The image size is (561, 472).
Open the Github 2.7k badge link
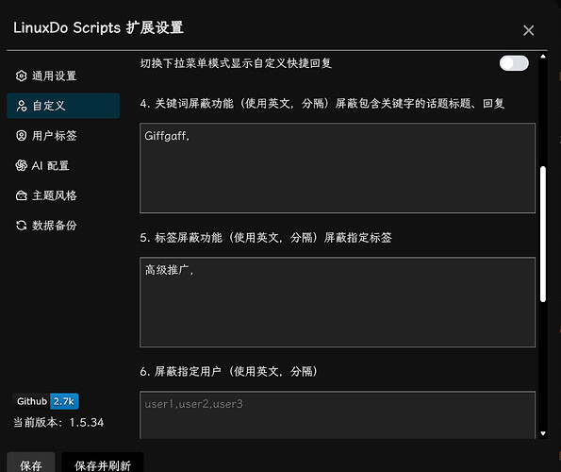click(46, 401)
